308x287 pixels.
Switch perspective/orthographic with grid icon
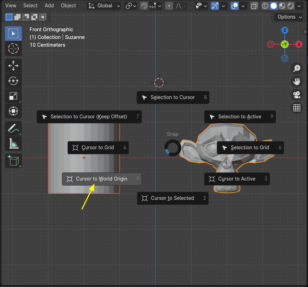297,108
